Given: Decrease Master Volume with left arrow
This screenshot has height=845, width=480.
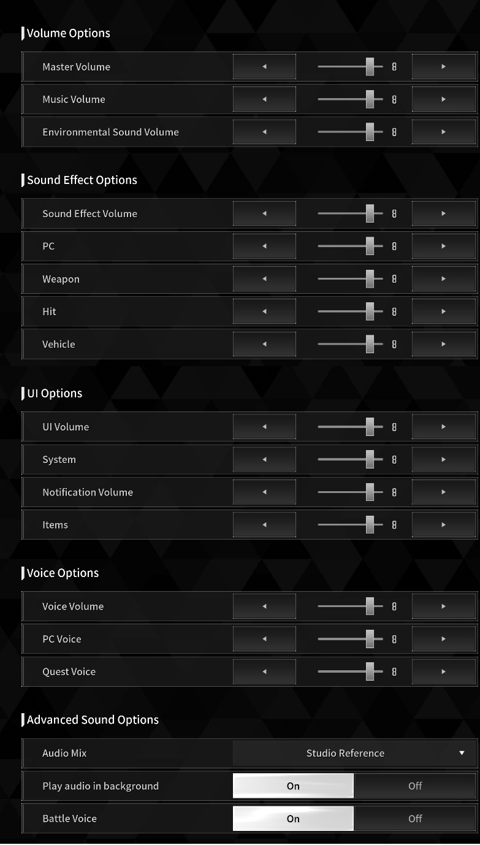Looking at the screenshot, I should (264, 67).
